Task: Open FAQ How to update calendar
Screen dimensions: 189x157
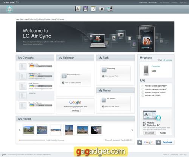Action: [x=156, y=86]
